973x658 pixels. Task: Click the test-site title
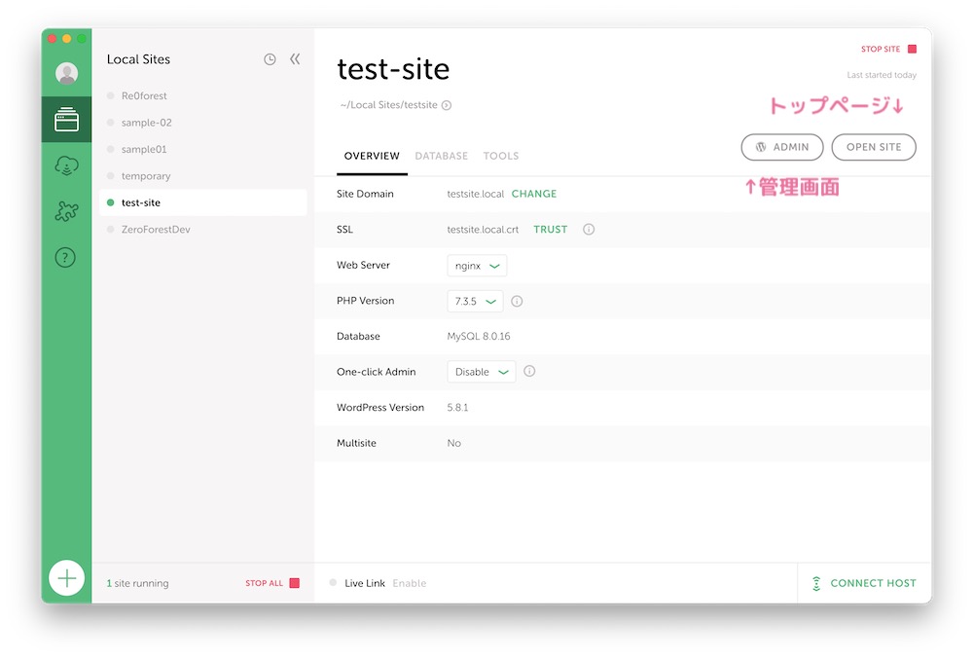(393, 69)
